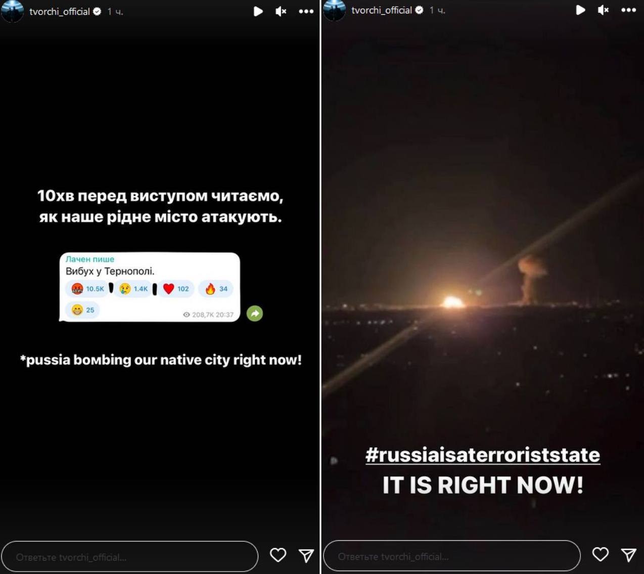This screenshot has width=644, height=574.
Task: Open three-dot menu on right story
Action: pyautogui.click(x=629, y=10)
